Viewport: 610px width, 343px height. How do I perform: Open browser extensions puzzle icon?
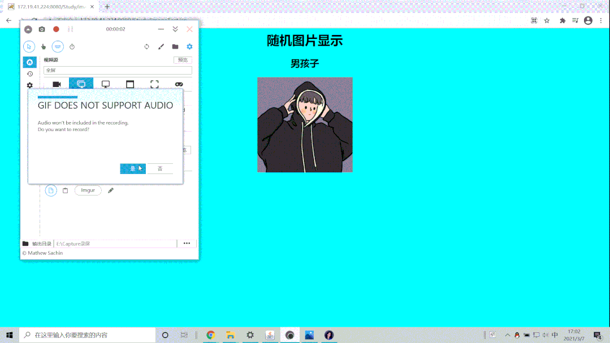pyautogui.click(x=563, y=20)
